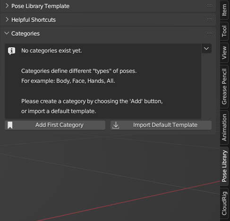Click the Import Default Template button
This screenshot has width=230, height=221.
click(x=161, y=125)
